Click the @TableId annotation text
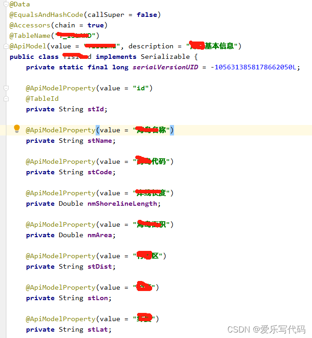Viewport: 312px width, 338px height. pyautogui.click(x=42, y=99)
